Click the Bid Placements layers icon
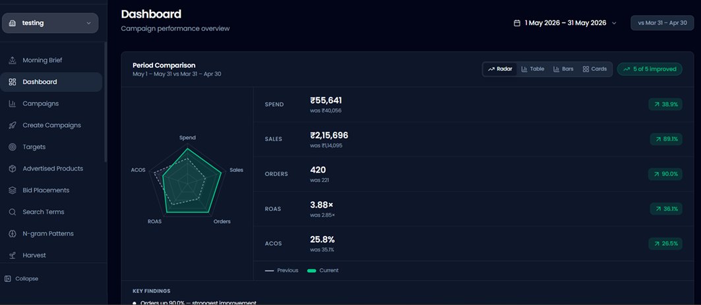 tap(13, 190)
